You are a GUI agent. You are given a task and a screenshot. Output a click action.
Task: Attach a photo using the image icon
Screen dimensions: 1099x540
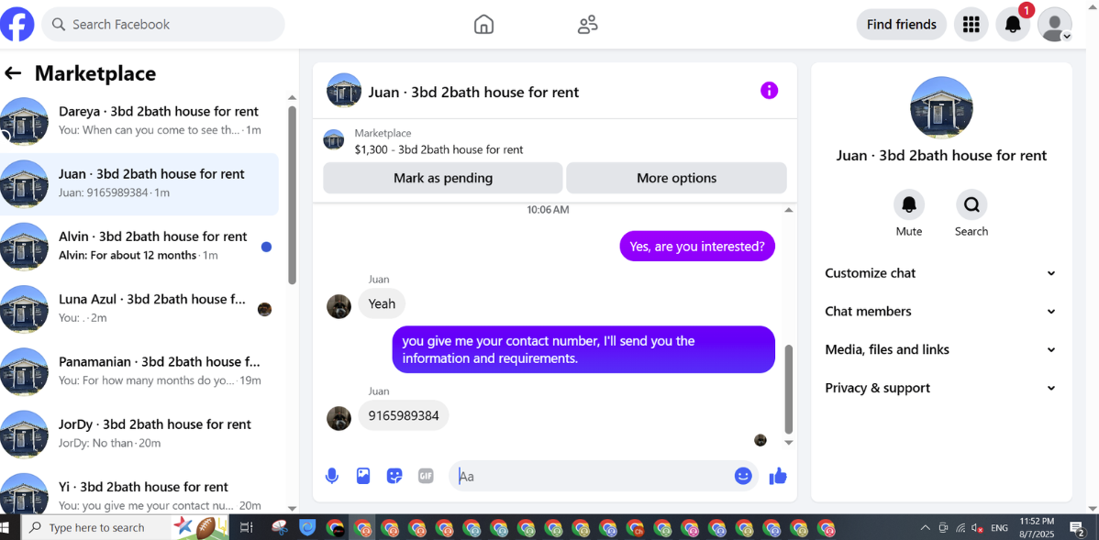tap(363, 476)
